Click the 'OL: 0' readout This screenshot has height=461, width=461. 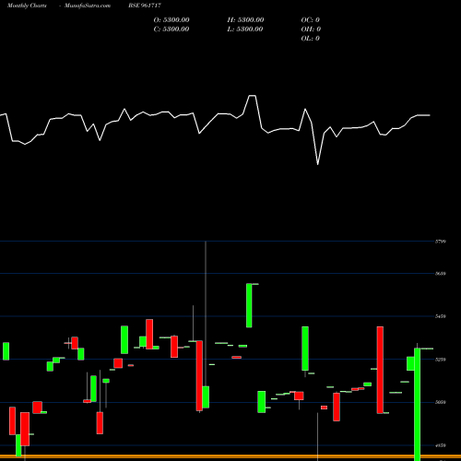pos(311,39)
